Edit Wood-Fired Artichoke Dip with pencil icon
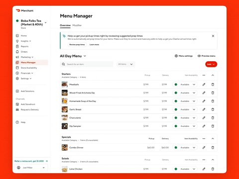Image resolution: width=239 pixels, height=179 pixels. coord(204,93)
